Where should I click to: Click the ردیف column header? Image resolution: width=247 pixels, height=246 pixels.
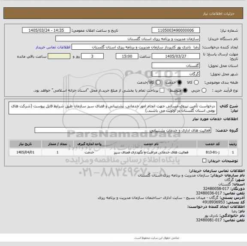click(233, 144)
